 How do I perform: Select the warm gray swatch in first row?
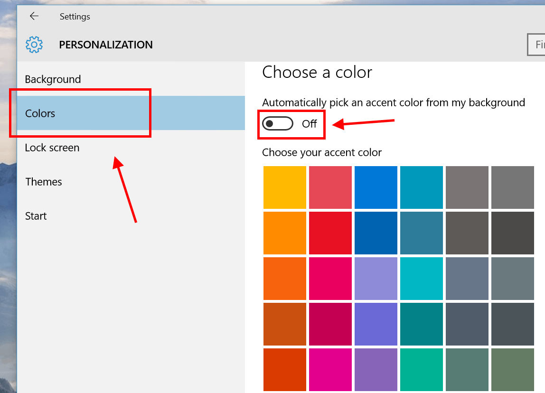coord(467,187)
